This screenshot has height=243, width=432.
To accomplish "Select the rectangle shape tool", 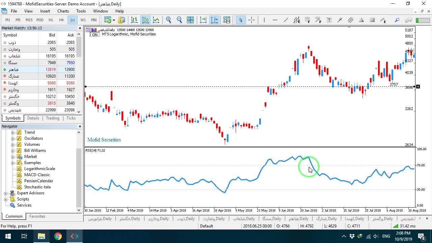I will tap(372, 20).
